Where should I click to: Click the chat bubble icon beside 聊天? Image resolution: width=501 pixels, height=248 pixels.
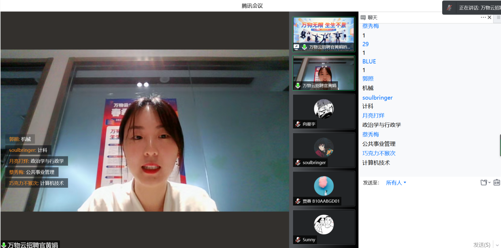point(363,17)
